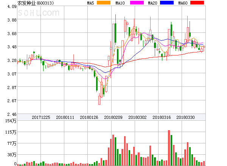
Task: Click the 3.88 price axis label
Action: coord(12,20)
